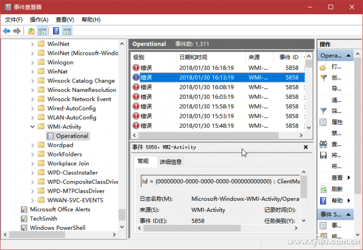Close the event 5858 preview pane

tap(306, 147)
